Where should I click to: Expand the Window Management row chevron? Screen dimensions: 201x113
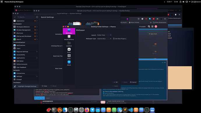tap(37, 30)
